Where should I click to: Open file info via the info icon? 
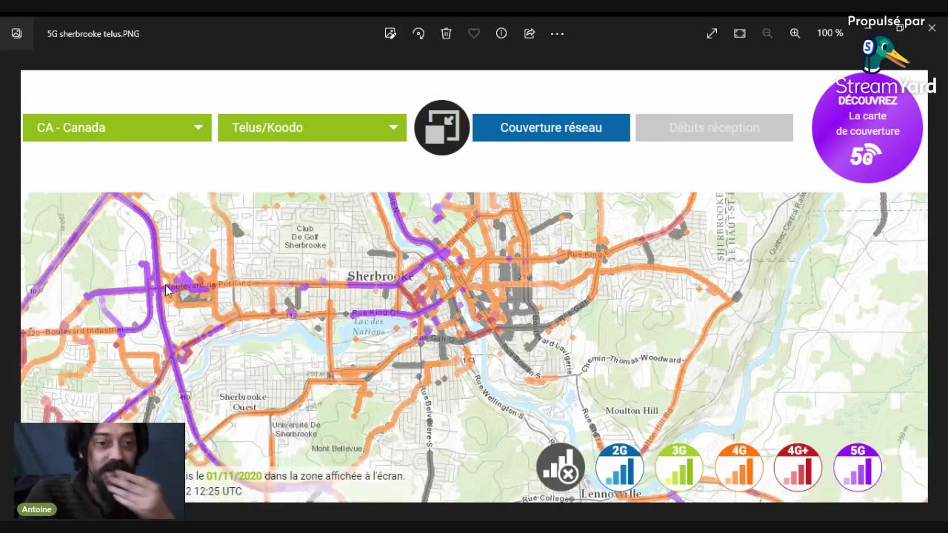(501, 33)
